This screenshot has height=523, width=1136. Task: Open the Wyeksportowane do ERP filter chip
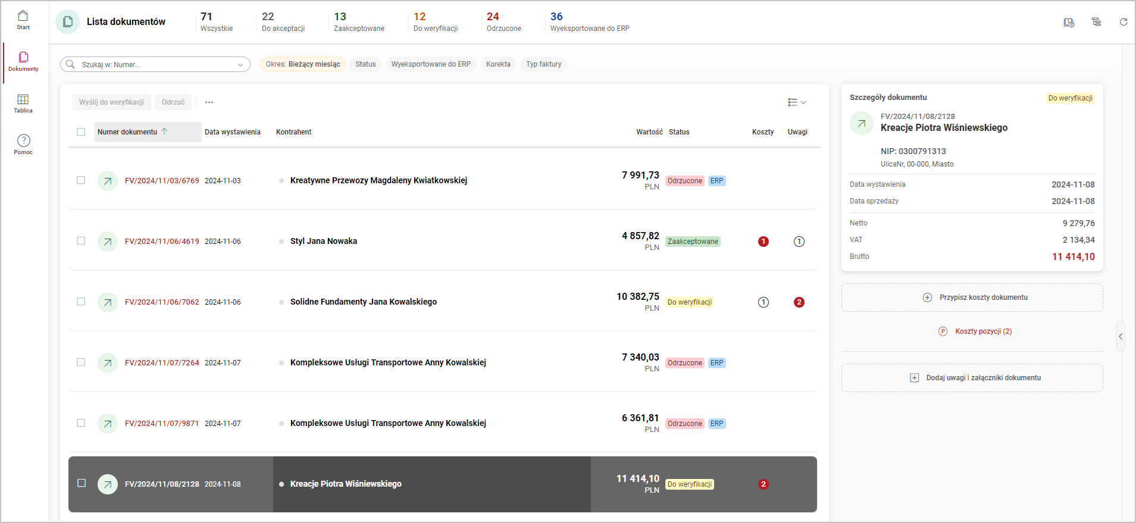pyautogui.click(x=431, y=64)
